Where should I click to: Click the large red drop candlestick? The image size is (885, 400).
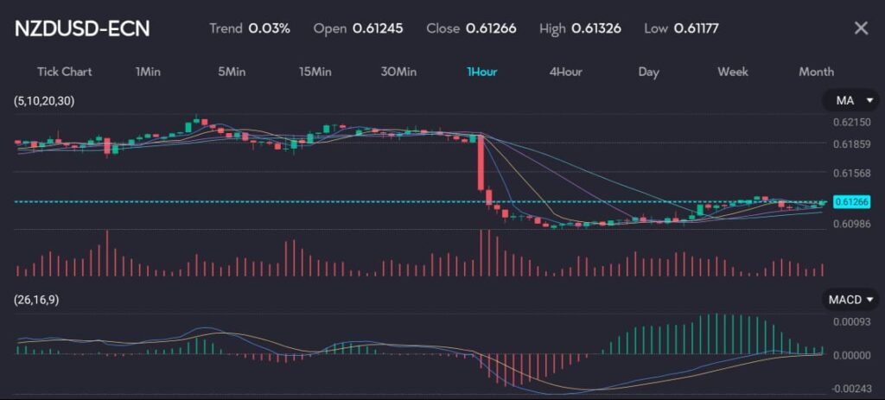(480, 166)
